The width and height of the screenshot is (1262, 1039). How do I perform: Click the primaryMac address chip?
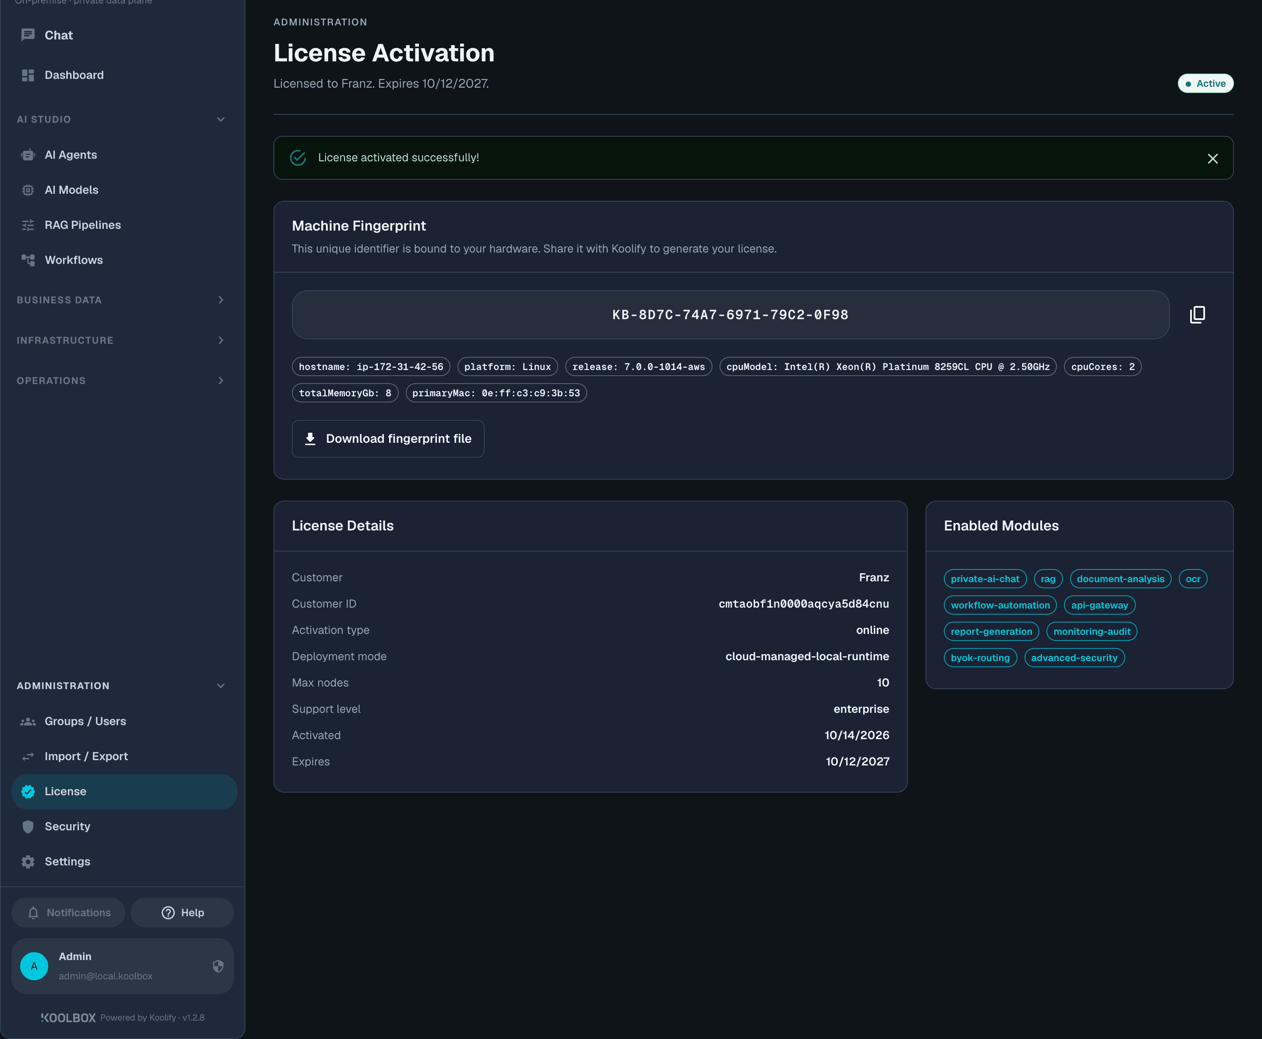[496, 393]
